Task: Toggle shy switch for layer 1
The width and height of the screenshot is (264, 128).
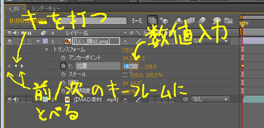Action: pyautogui.click(x=125, y=41)
